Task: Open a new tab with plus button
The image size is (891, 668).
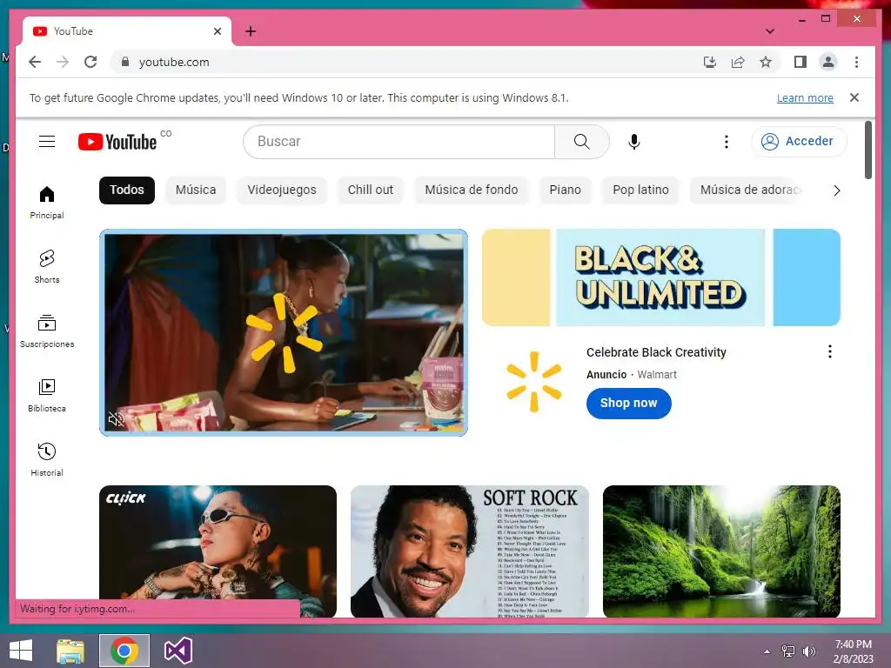Action: [251, 31]
